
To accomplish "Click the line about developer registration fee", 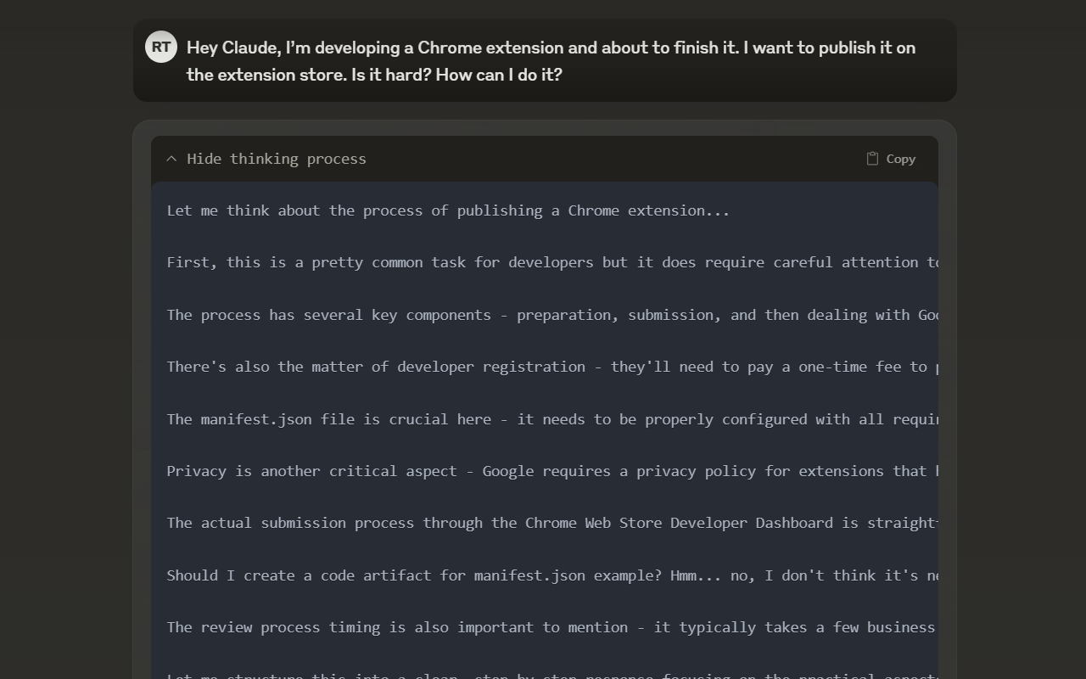I will click(x=551, y=367).
